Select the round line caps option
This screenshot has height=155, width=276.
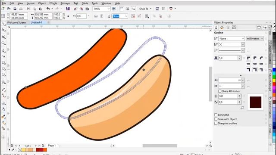pyautogui.click(x=255, y=64)
